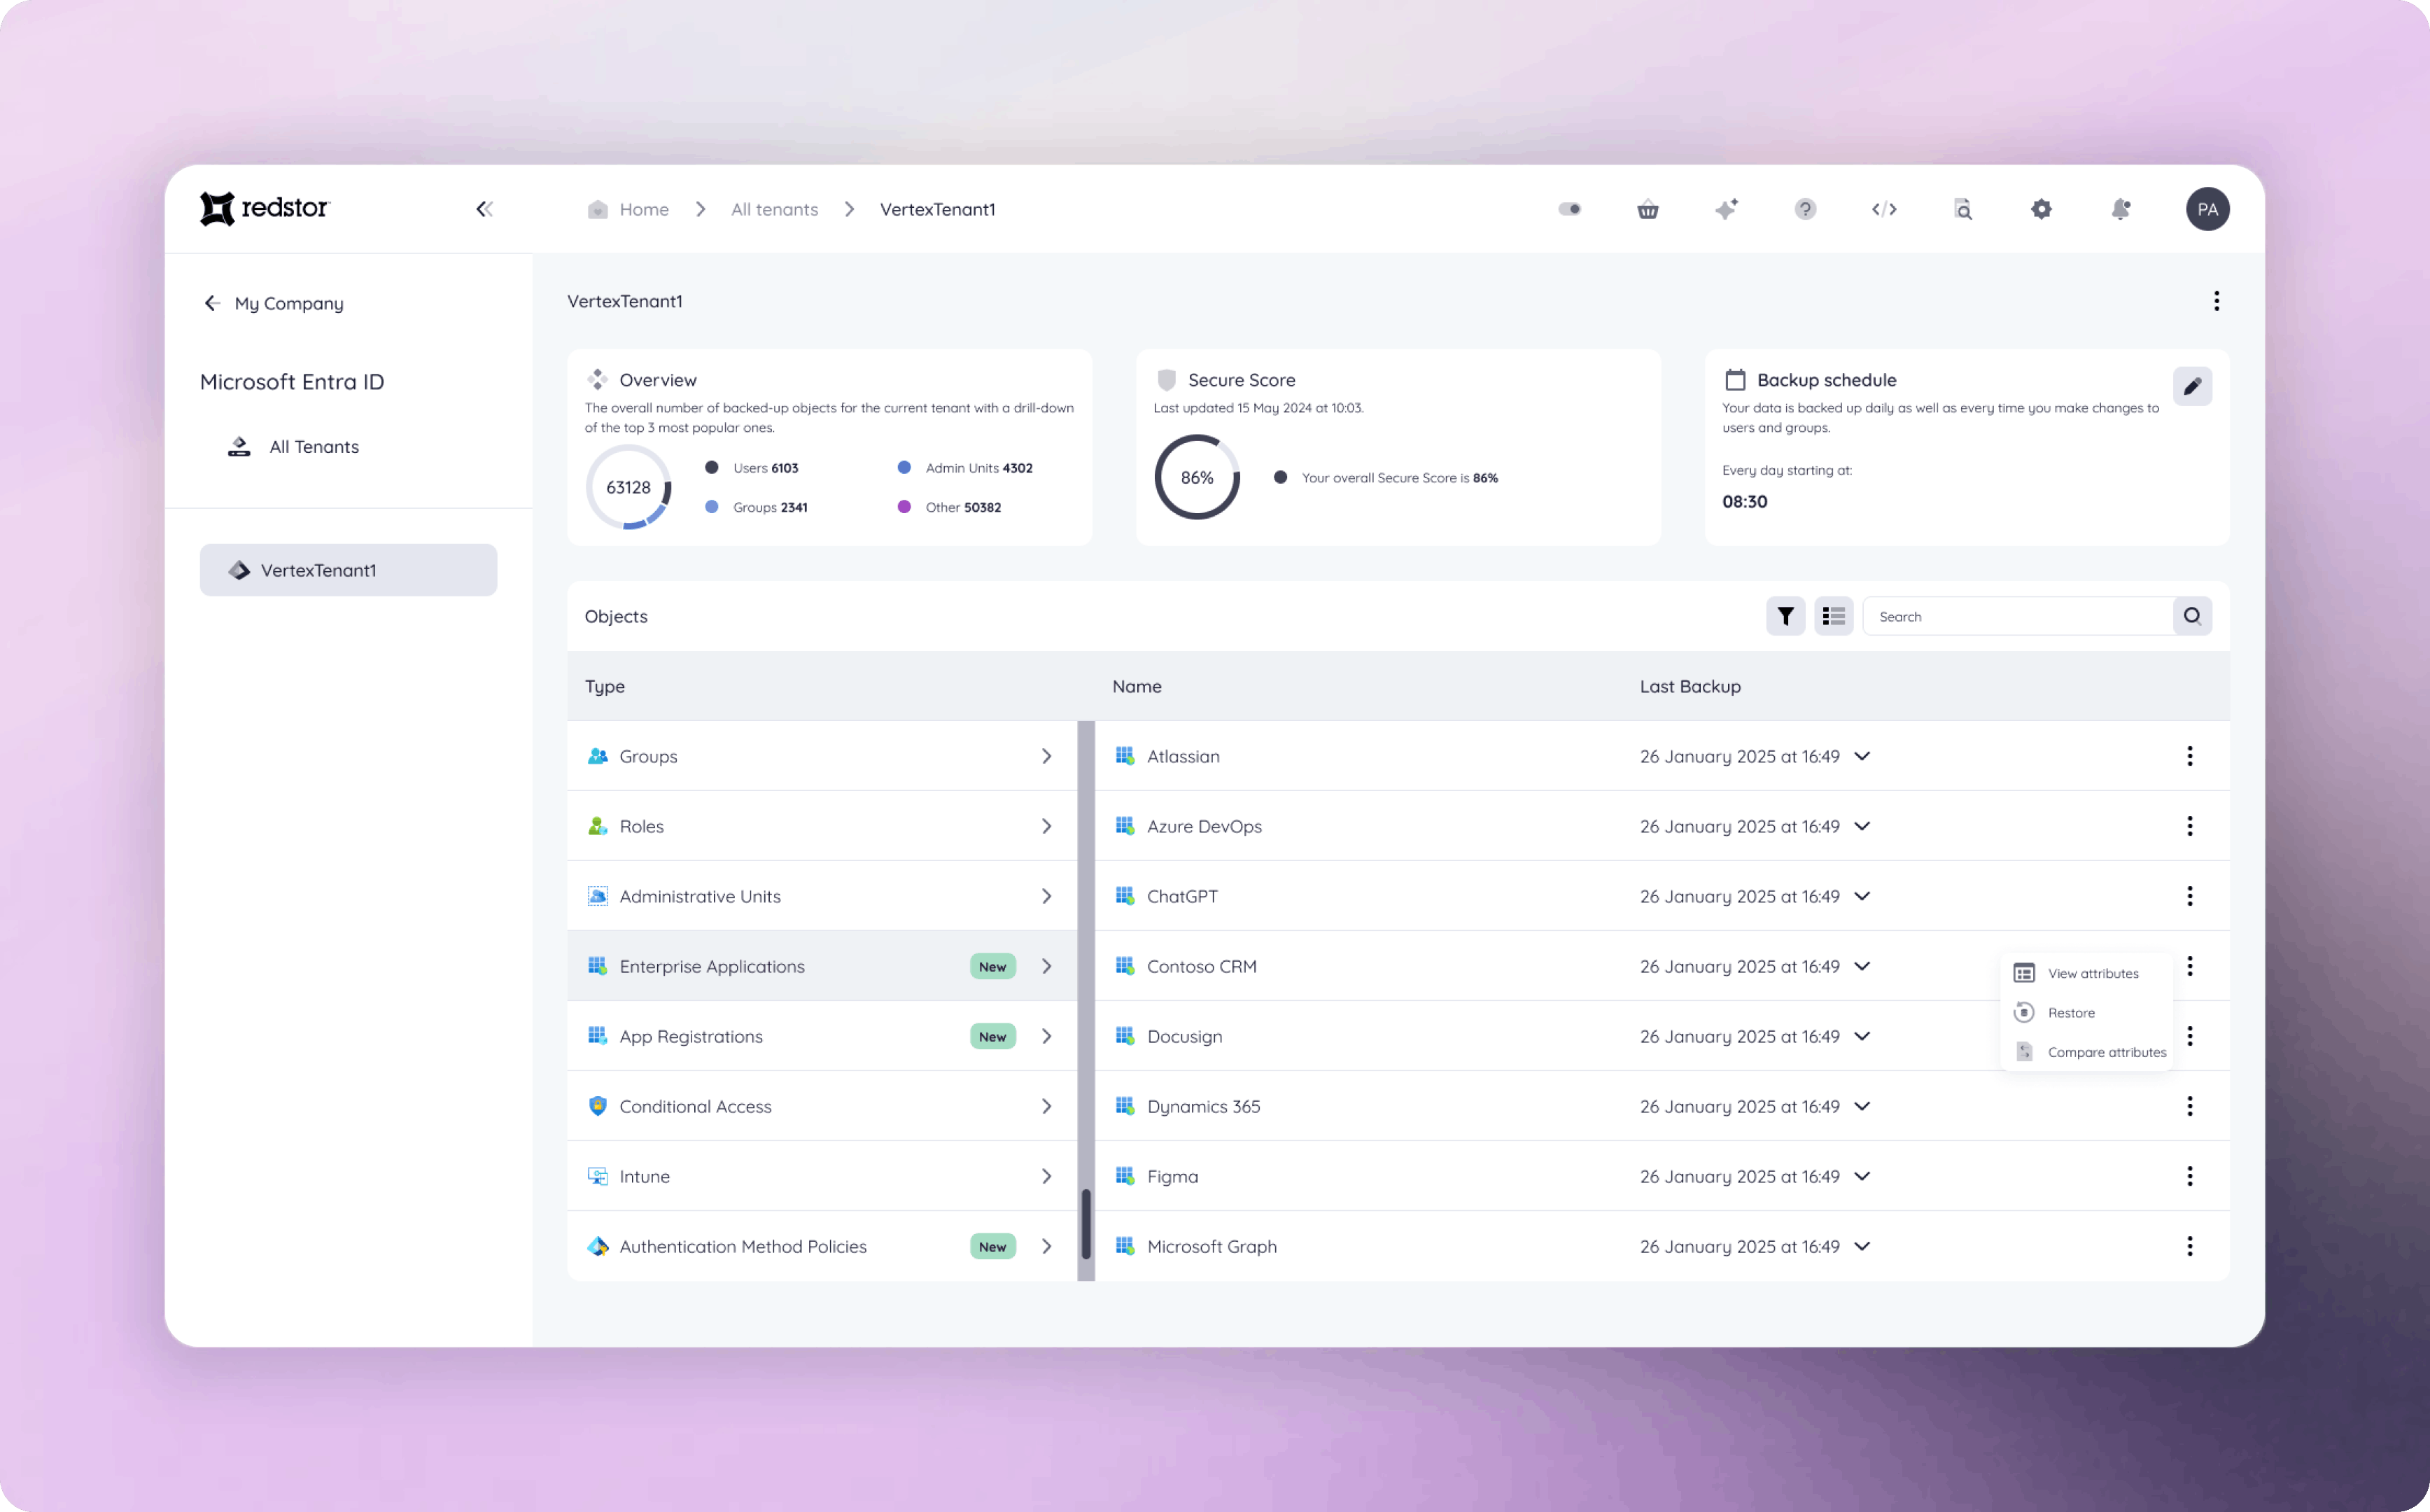
Task: Open the document search icon
Action: click(x=1963, y=209)
